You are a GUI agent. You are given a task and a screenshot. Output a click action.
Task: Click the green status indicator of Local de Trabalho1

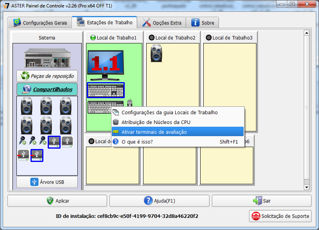pos(93,38)
